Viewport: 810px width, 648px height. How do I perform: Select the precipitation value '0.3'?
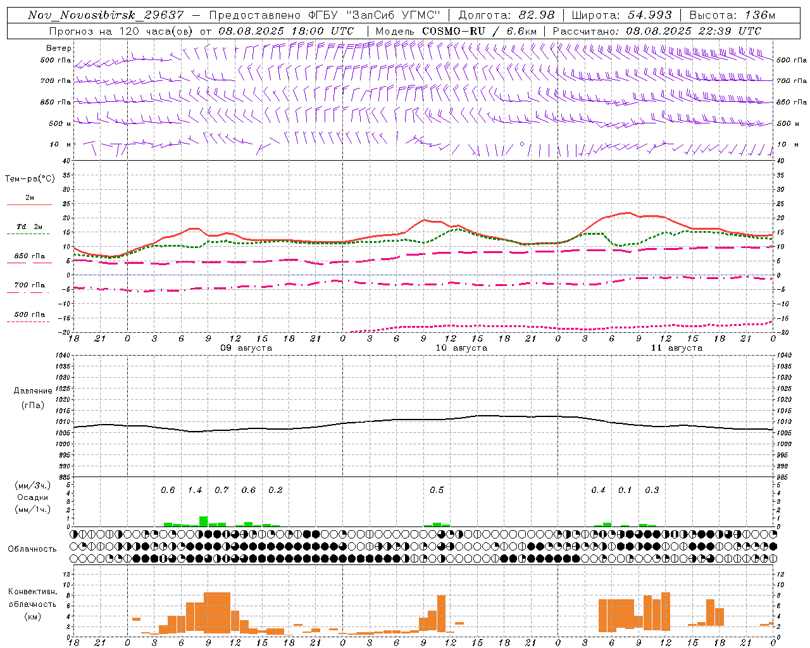point(652,490)
